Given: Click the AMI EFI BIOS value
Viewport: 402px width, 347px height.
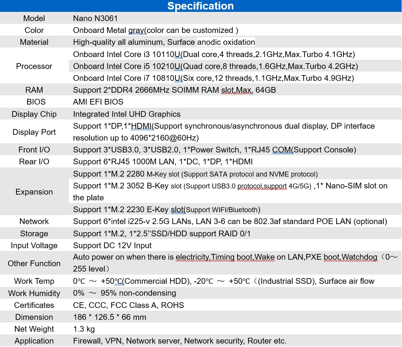Looking at the screenshot, I should tap(98, 102).
